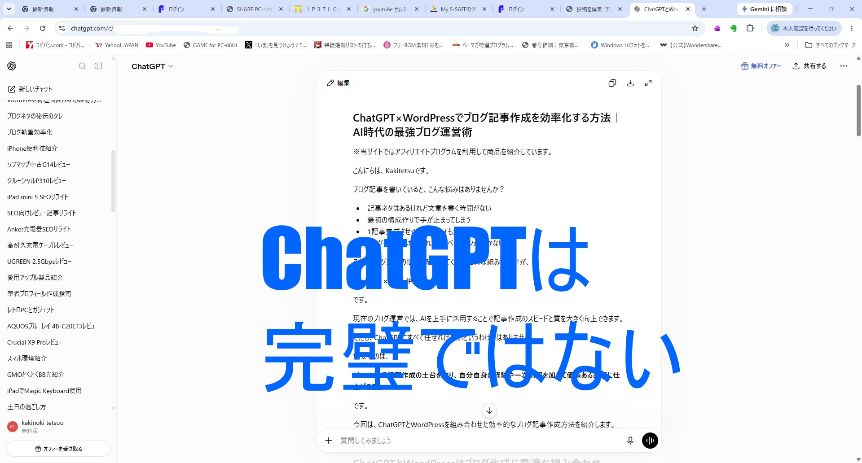Open the kakinoki tetsuo account menu

[57, 426]
